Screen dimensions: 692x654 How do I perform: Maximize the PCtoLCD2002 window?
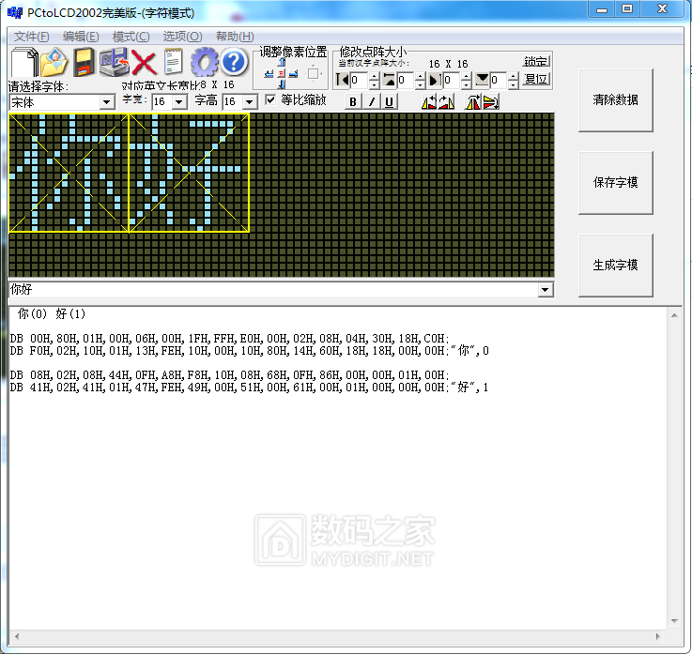(627, 8)
